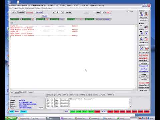The width and height of the screenshot is (160, 120).
Task: Click the Cylinder write circle icon
Action: tap(147, 49)
